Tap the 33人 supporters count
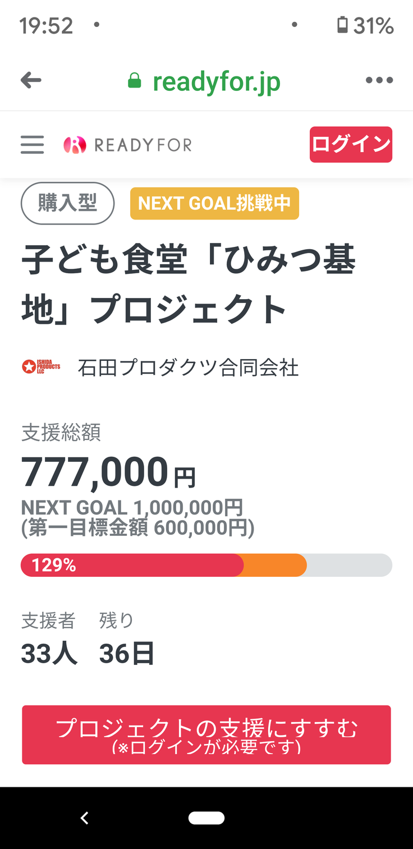This screenshot has height=849, width=413. pos(49,654)
